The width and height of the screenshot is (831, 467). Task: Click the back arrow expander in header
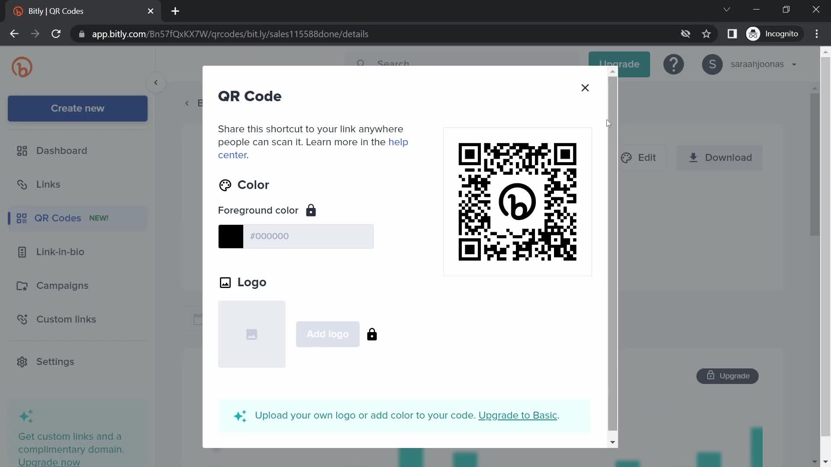tap(155, 83)
